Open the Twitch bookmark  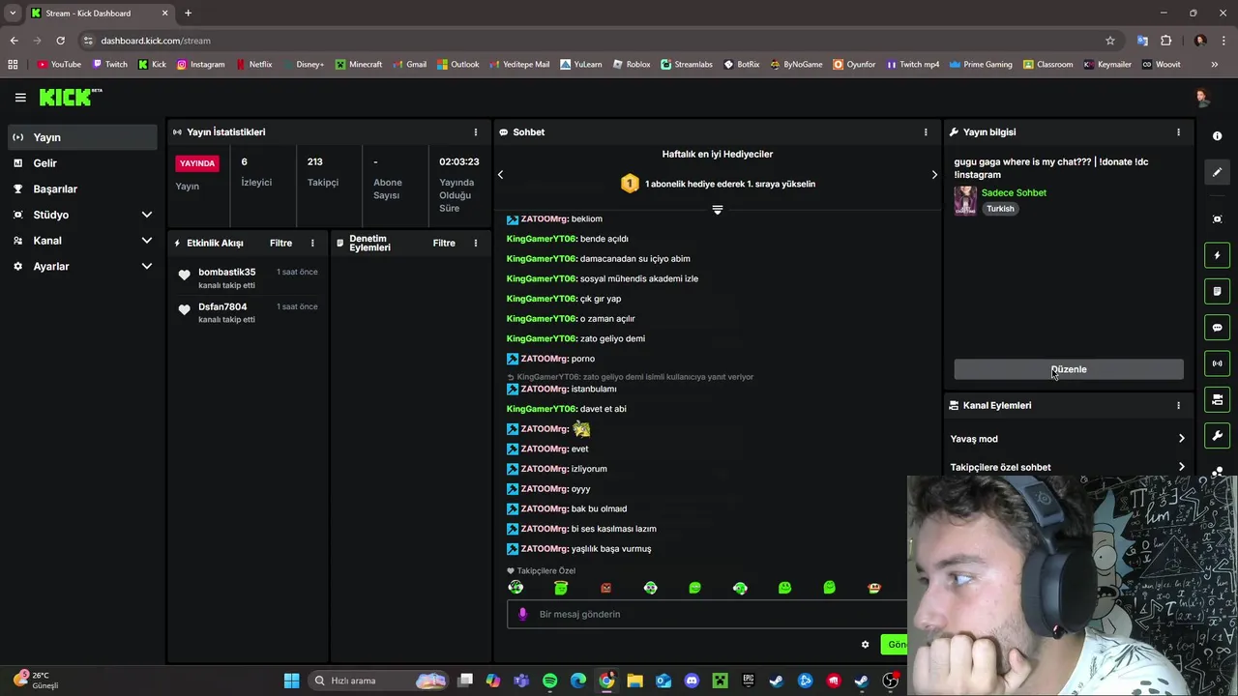click(x=109, y=65)
